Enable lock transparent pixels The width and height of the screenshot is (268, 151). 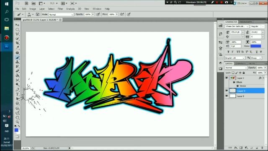tap(233, 73)
